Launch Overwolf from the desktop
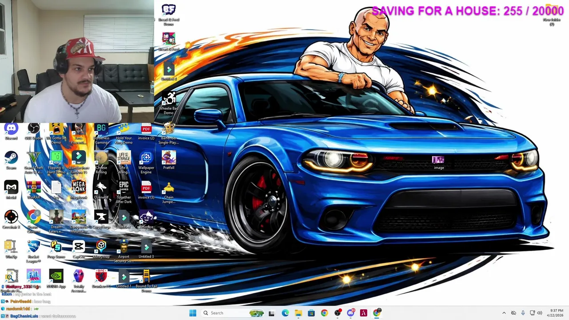 pyautogui.click(x=101, y=191)
